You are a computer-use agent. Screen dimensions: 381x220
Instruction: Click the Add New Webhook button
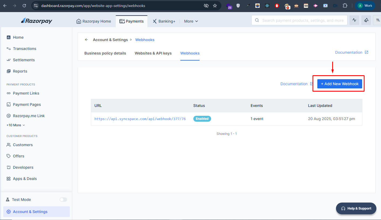tap(339, 84)
